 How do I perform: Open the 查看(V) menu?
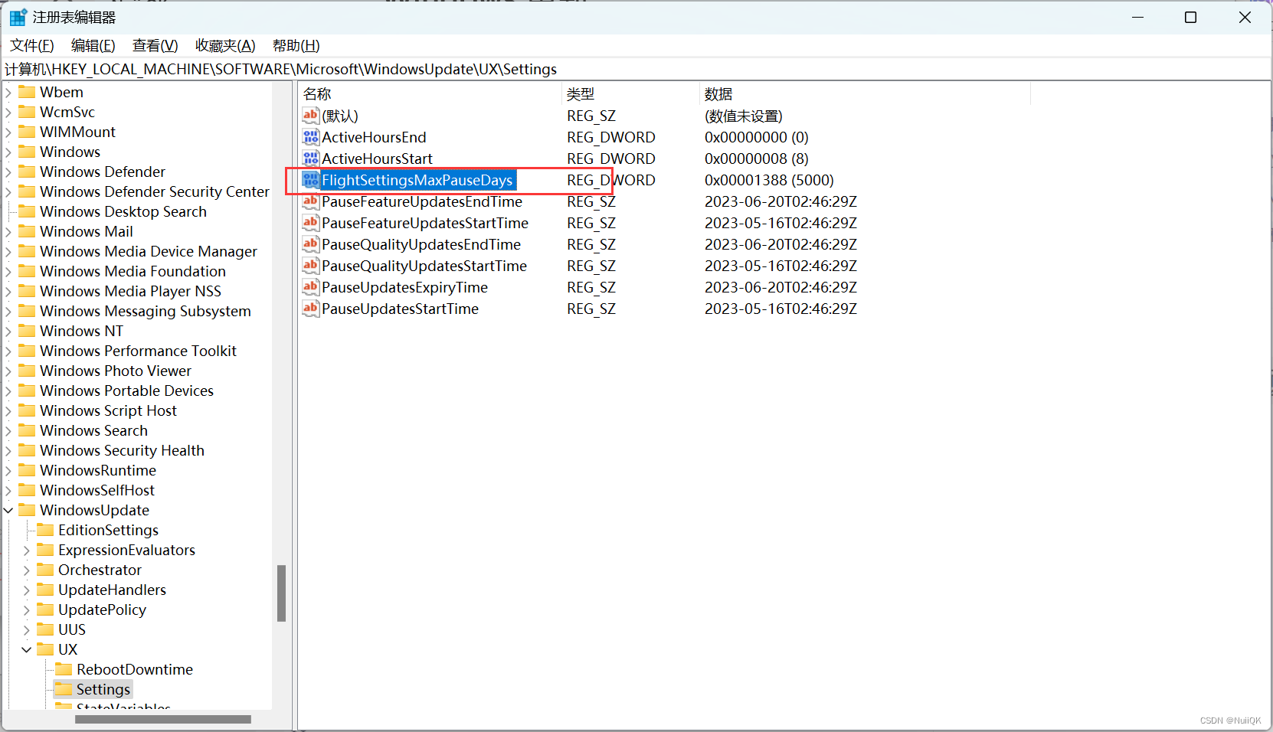click(x=155, y=46)
